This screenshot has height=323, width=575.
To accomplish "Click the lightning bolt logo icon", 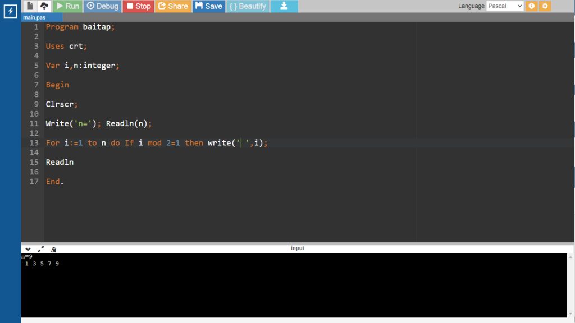I will [10, 11].
